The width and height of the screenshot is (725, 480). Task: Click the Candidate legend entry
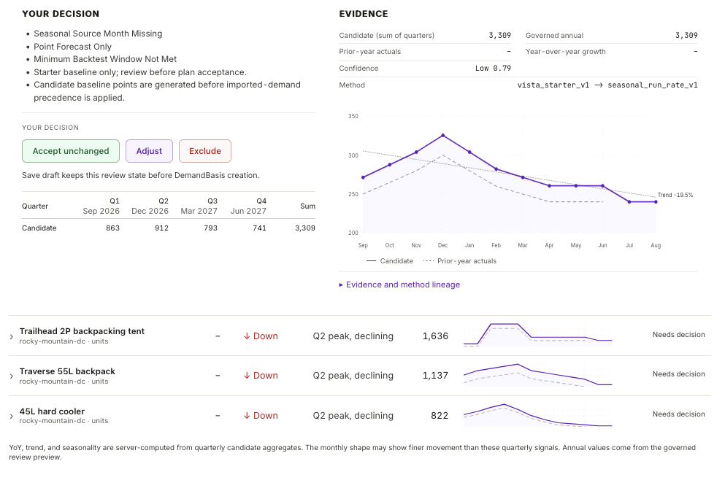(x=389, y=261)
